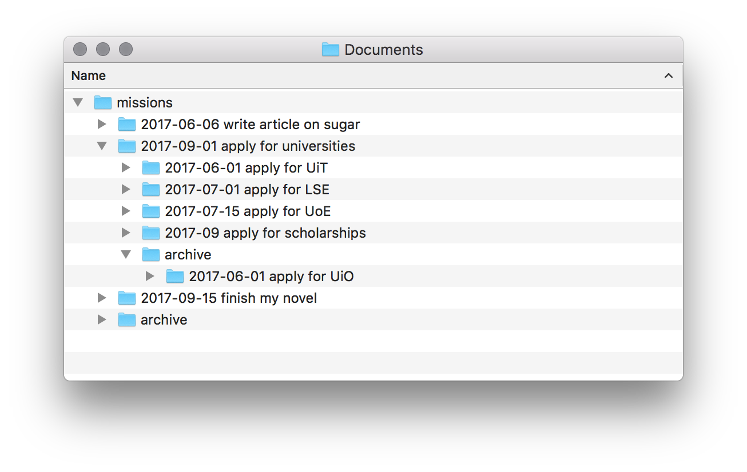
Task: Toggle sort order with the header arrow
Action: click(x=668, y=76)
